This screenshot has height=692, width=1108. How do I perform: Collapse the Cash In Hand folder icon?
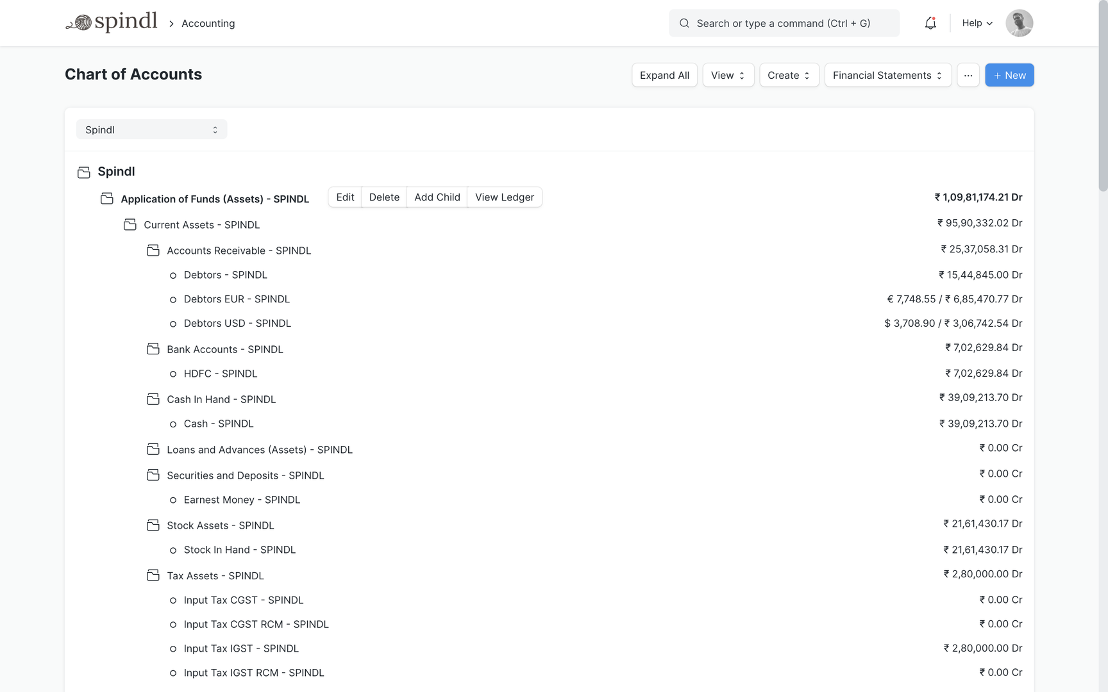153,399
